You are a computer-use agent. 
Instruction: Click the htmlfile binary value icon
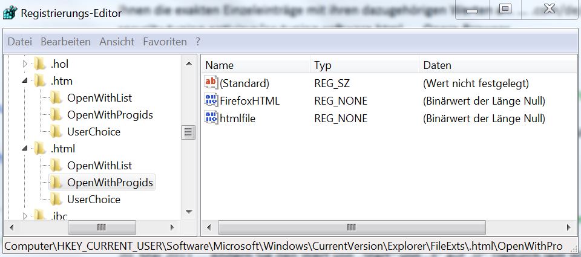[211, 119]
